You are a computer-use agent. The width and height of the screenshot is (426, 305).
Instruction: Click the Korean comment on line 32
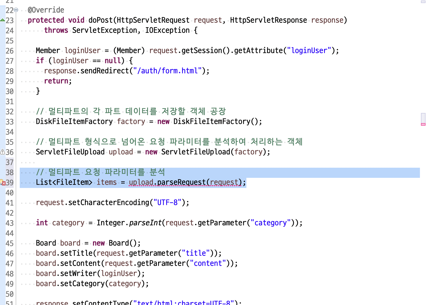click(131, 111)
